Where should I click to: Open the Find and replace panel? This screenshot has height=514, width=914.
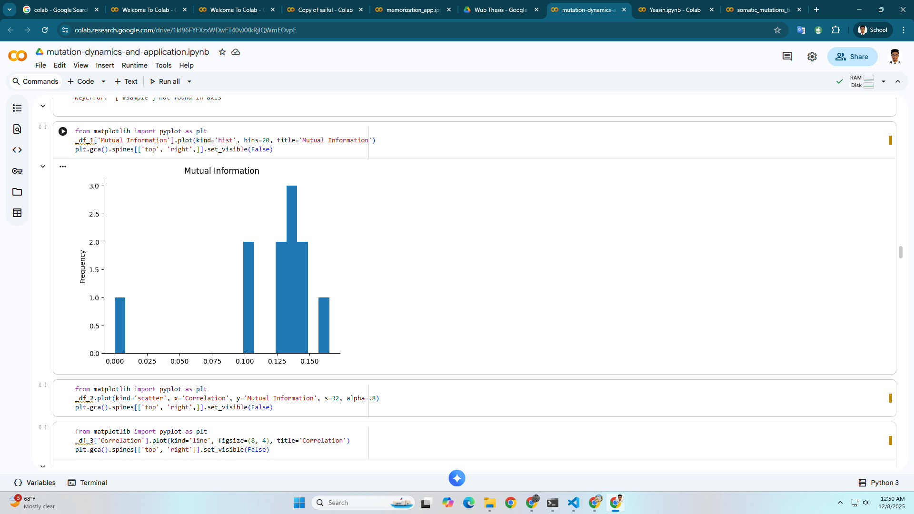click(17, 128)
